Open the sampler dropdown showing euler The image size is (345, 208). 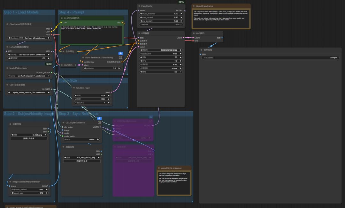(x=161, y=64)
